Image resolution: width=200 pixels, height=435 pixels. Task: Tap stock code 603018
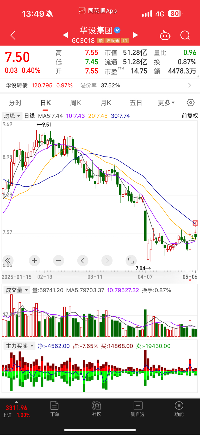[x=83, y=40]
